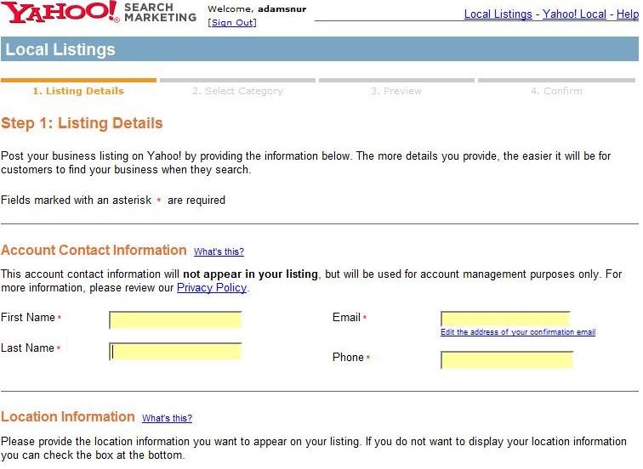Screen dimensions: 643x469
Task: Click the Last Name label
Action: point(27,348)
